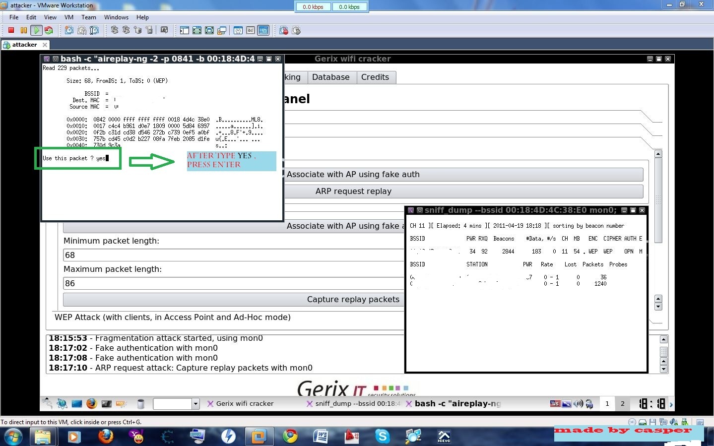Open the terminal icon in guest panel
Screen dimensions: 714x446
[106, 404]
